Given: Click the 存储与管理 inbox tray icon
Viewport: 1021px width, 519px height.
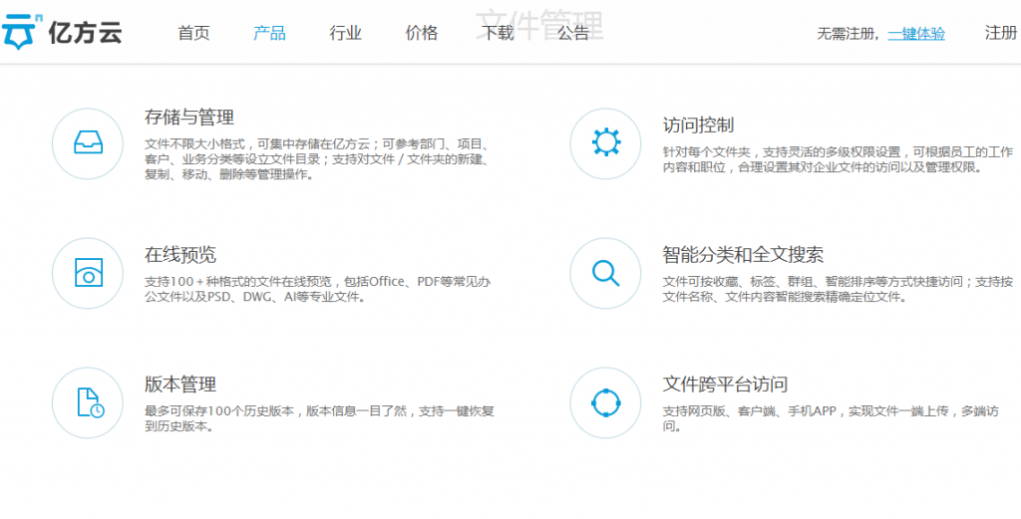Looking at the screenshot, I should pos(88,143).
